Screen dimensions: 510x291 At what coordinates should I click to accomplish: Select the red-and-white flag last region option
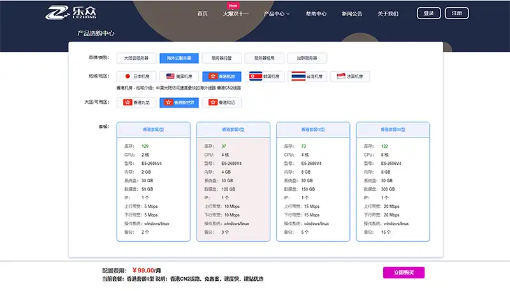(350, 76)
